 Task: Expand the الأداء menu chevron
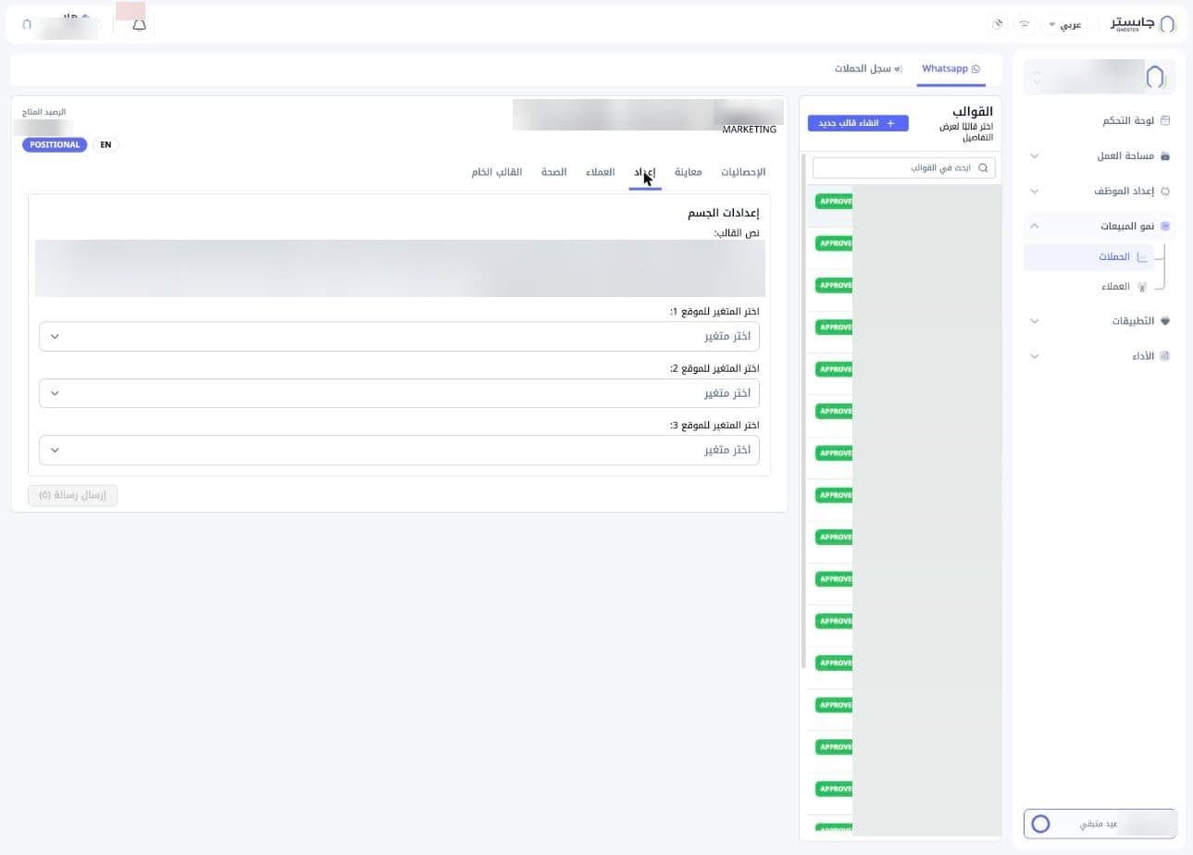click(1035, 356)
